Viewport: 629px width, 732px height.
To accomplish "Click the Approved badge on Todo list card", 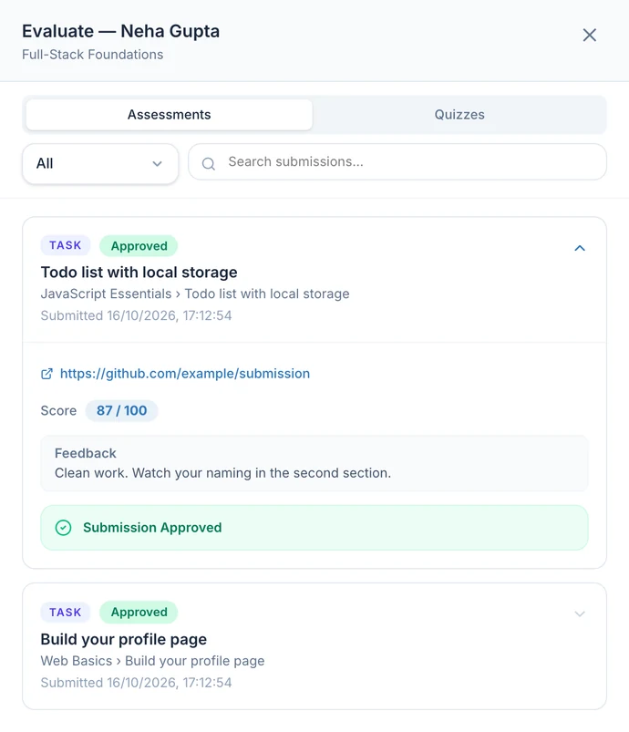I will [x=139, y=246].
